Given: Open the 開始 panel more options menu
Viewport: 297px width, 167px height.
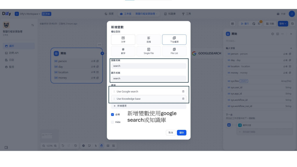Looking at the screenshot, I should tap(282, 34).
